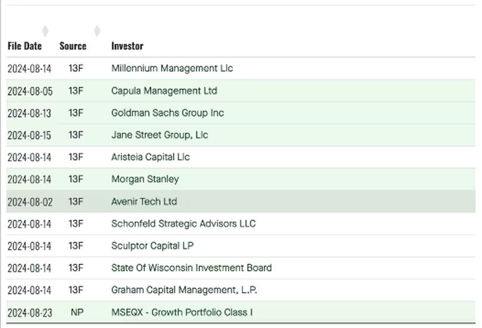Open Jane Street Group, Llc entry
The width and height of the screenshot is (482, 328).
[x=159, y=135]
